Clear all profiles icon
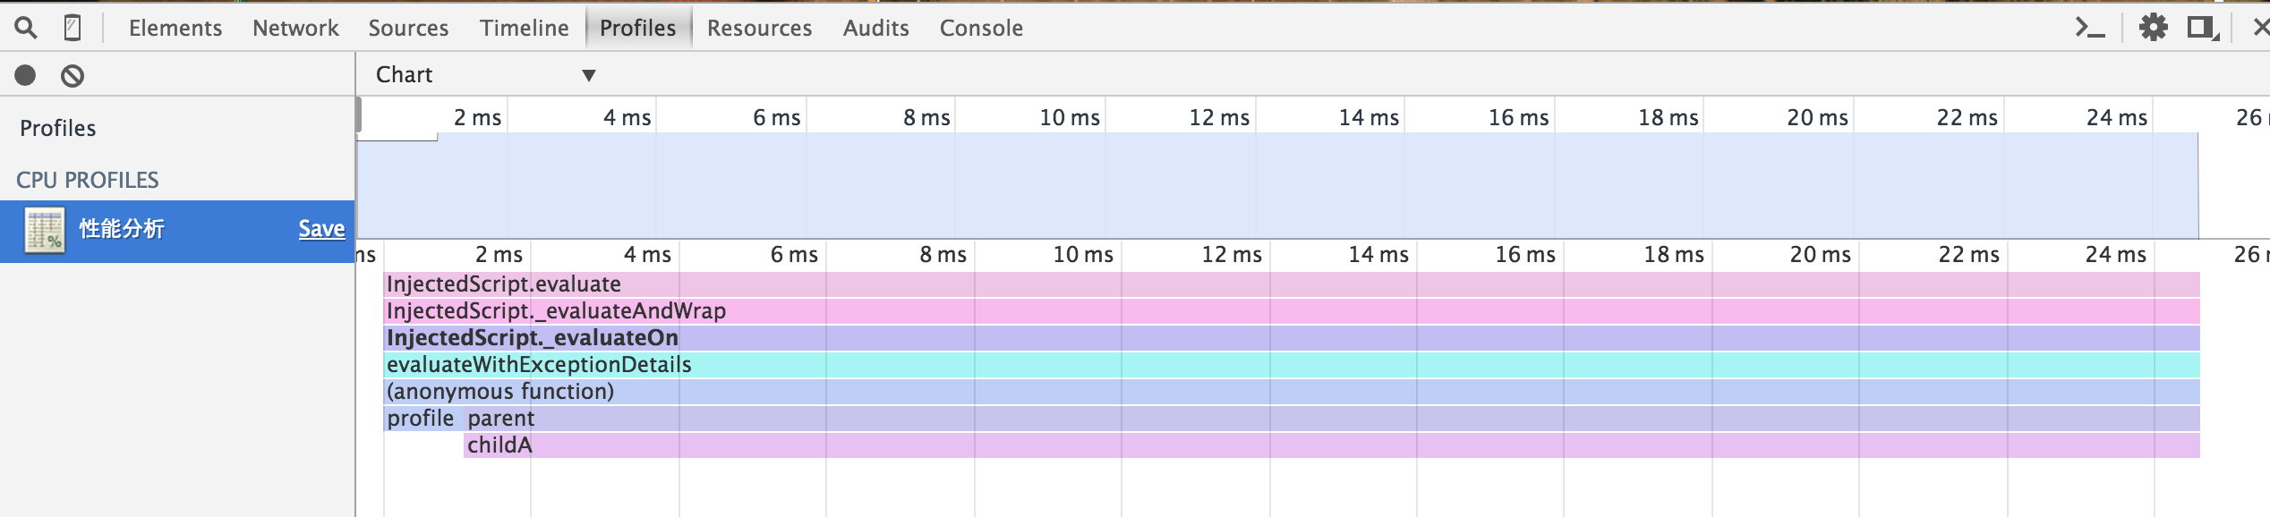The image size is (2270, 517). tap(73, 76)
